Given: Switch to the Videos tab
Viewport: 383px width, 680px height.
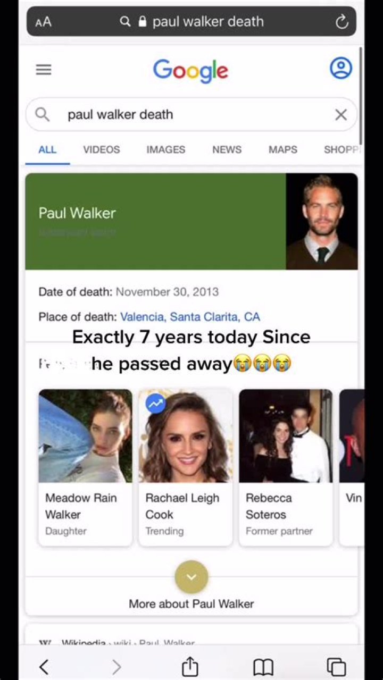Looking at the screenshot, I should coord(101,149).
